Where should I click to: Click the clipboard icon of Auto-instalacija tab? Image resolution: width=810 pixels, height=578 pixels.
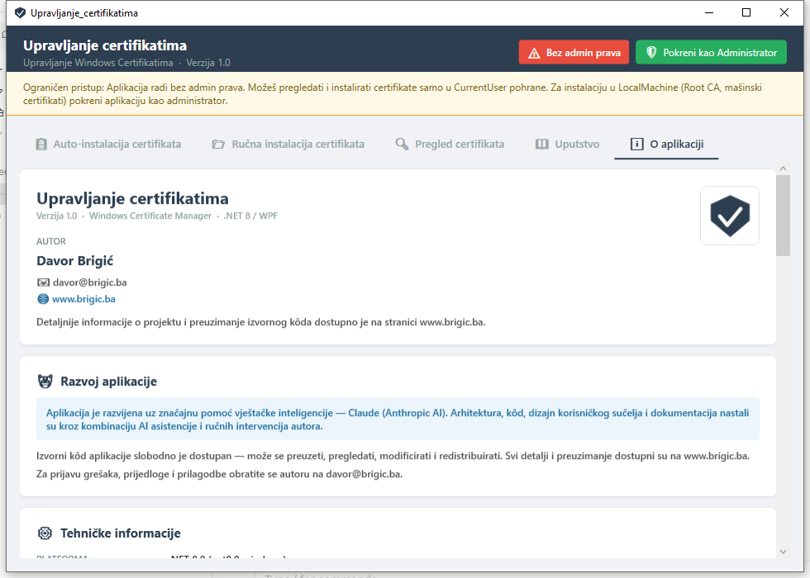(41, 144)
